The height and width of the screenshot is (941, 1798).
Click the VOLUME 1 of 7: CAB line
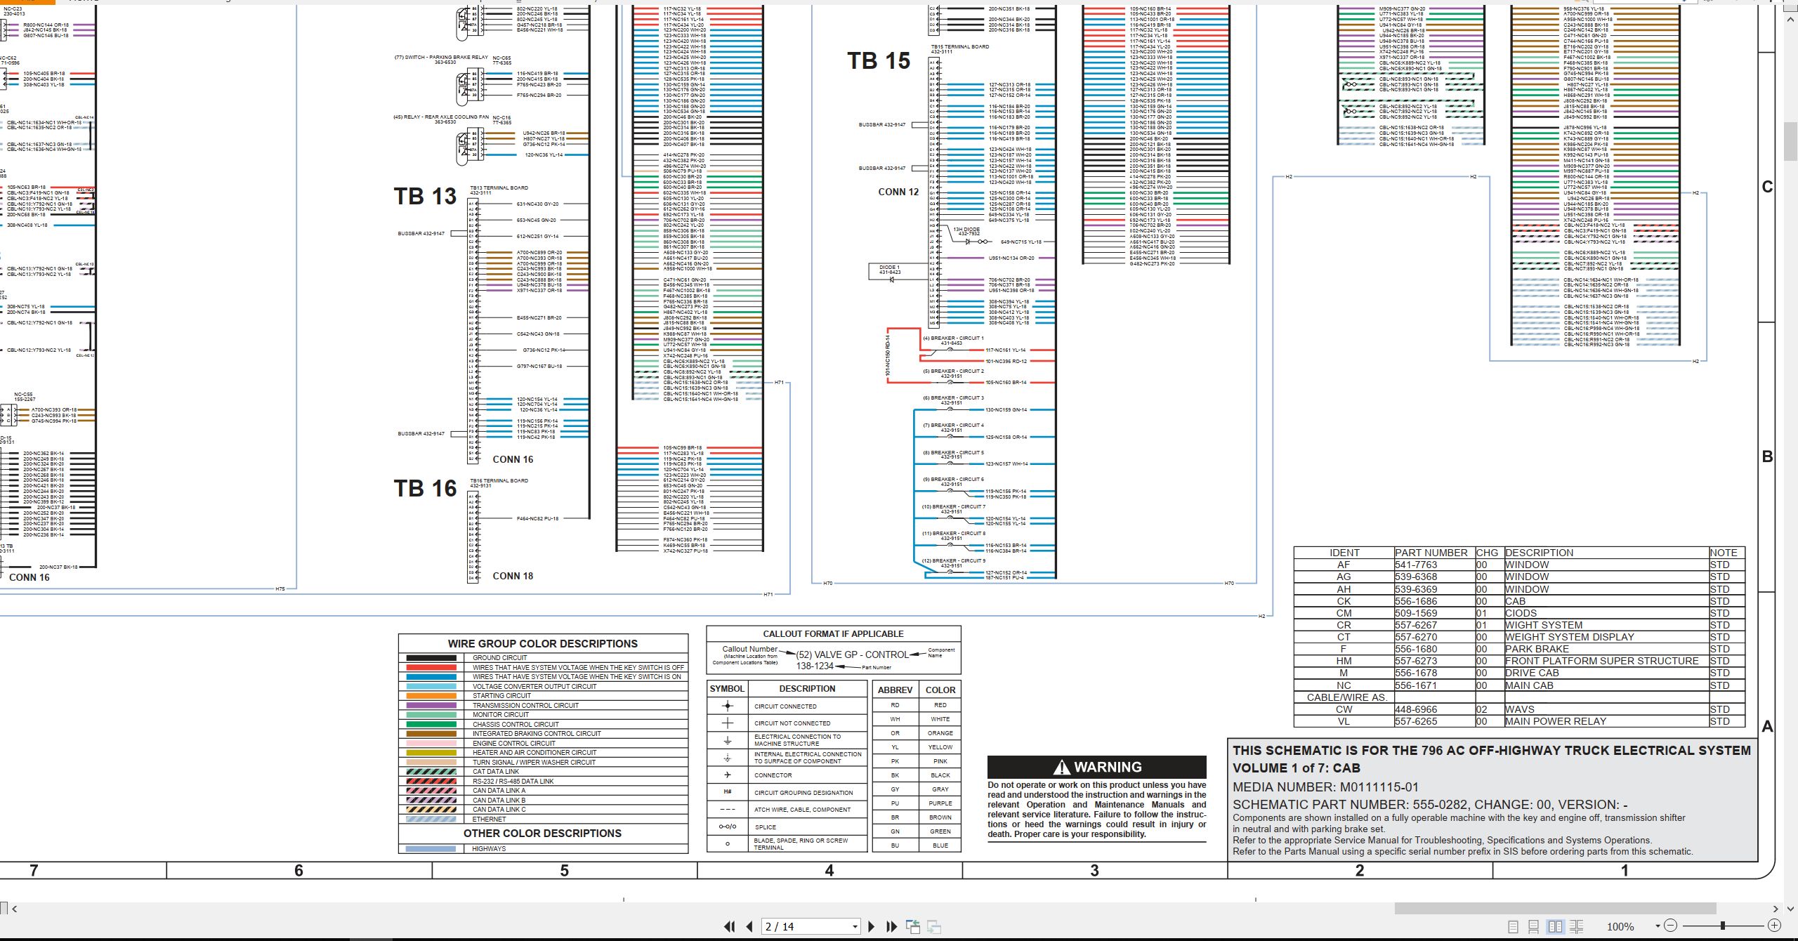(x=1297, y=768)
